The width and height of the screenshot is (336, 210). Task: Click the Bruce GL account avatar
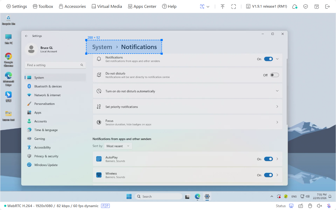click(x=31, y=49)
